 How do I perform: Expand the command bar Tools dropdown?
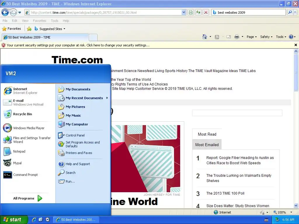tap(281, 37)
